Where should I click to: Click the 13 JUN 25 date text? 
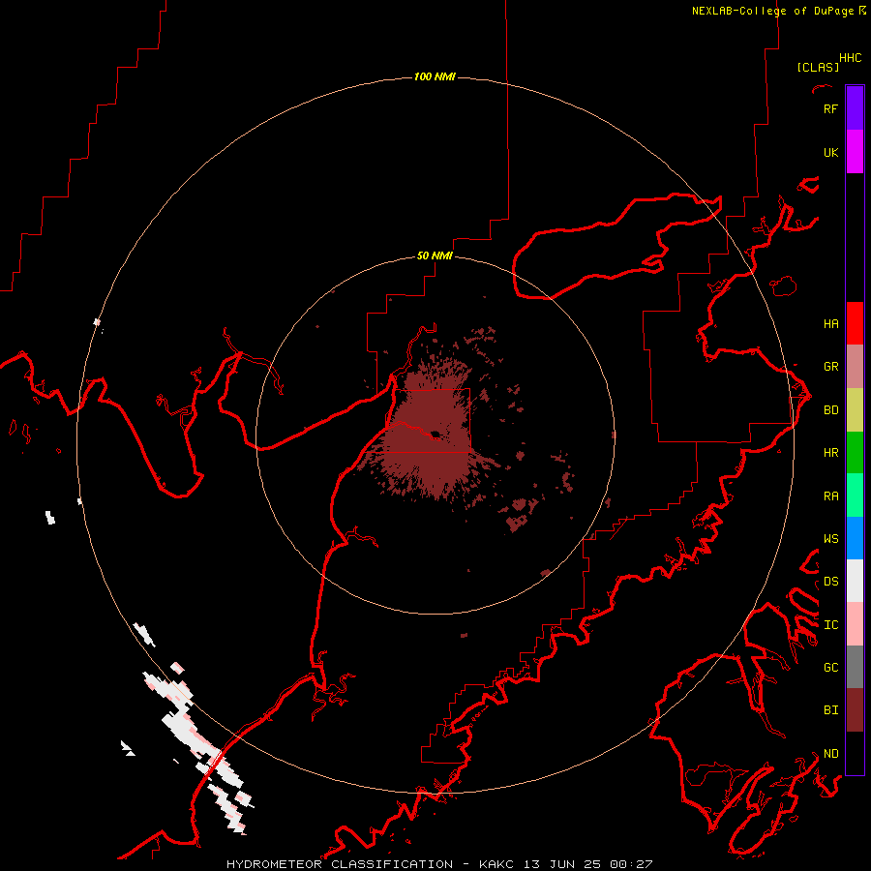pyautogui.click(x=561, y=864)
